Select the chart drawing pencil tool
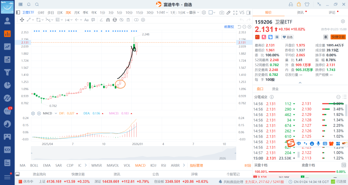 click(x=228, y=13)
